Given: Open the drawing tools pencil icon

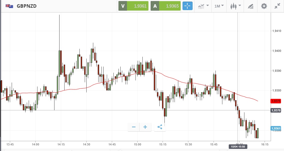Looking at the screenshot, I should pos(251,6).
